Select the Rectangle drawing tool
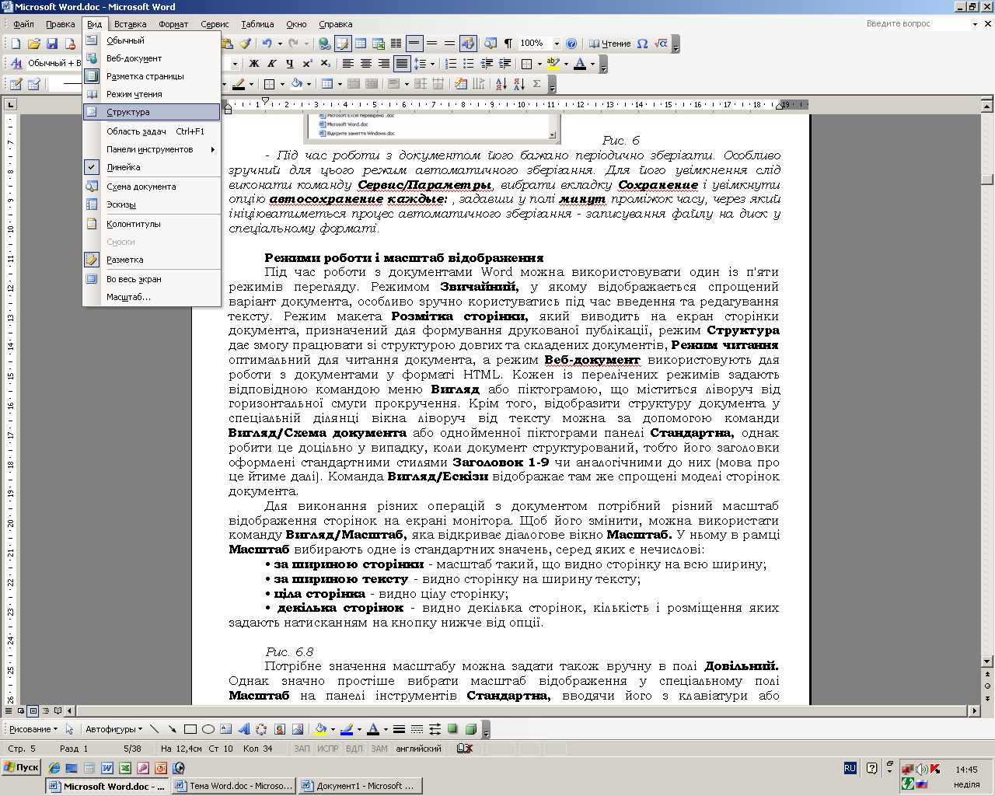995x796 pixels. [190, 729]
